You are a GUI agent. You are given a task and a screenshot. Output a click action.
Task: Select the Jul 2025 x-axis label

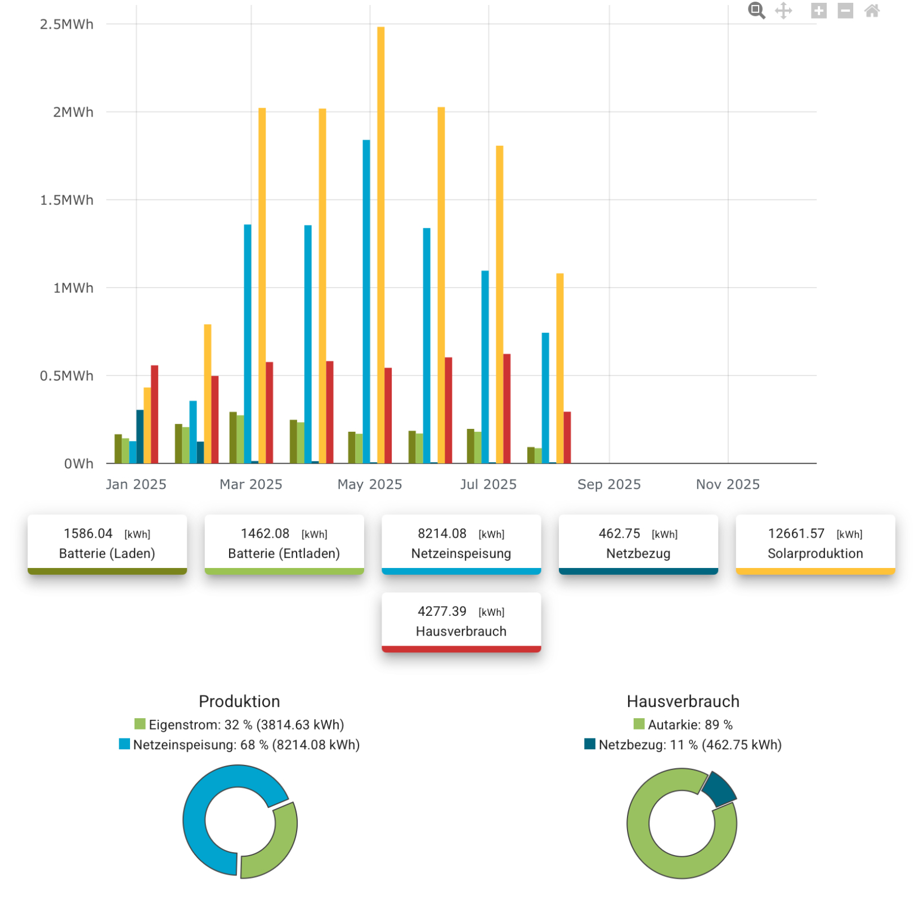489,484
